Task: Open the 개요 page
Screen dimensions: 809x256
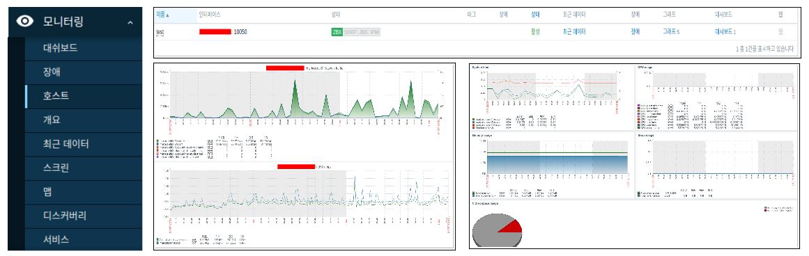Action: pyautogui.click(x=52, y=120)
